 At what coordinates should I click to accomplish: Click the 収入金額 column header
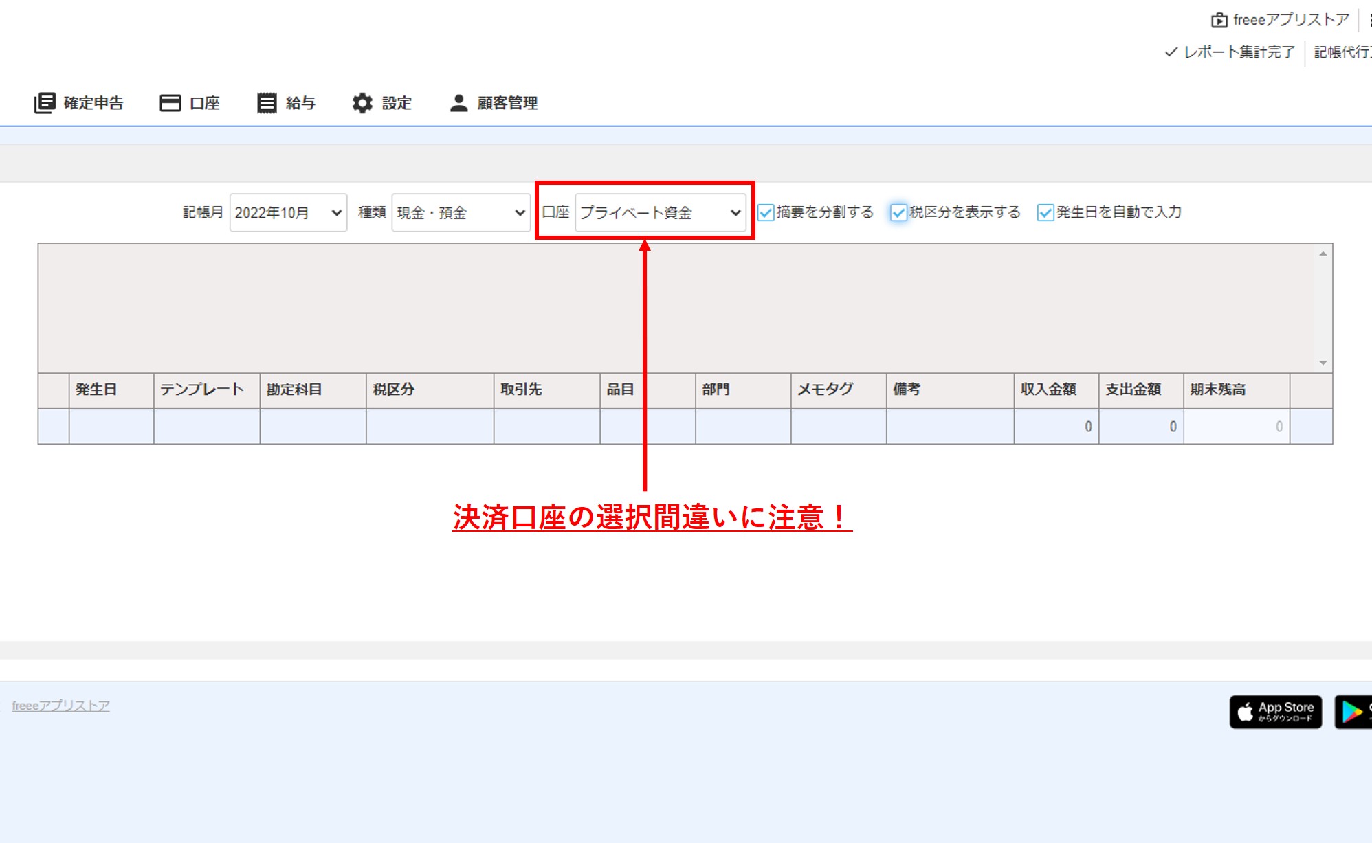[1056, 390]
